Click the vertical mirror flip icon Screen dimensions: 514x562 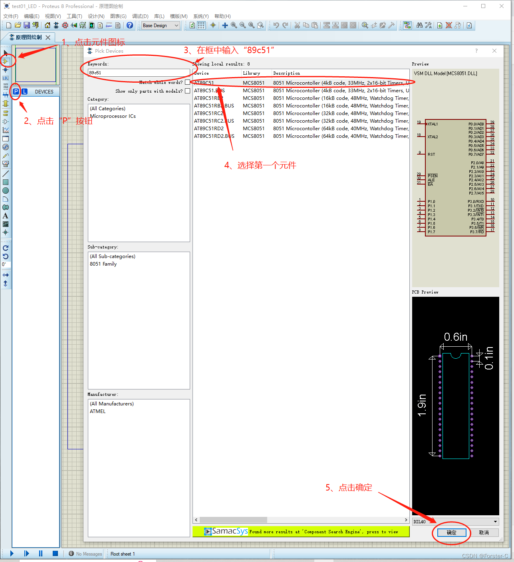(x=6, y=284)
